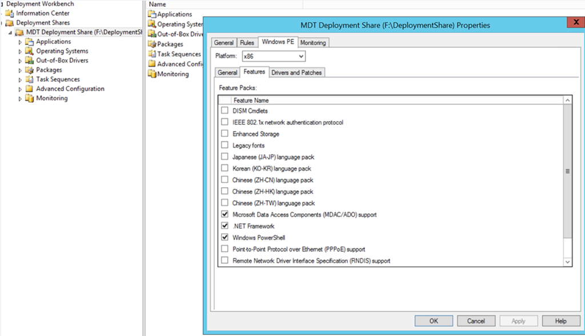The height and width of the screenshot is (336, 585).
Task: Check Chinese (ZH-HK) language pack
Action: [225, 192]
